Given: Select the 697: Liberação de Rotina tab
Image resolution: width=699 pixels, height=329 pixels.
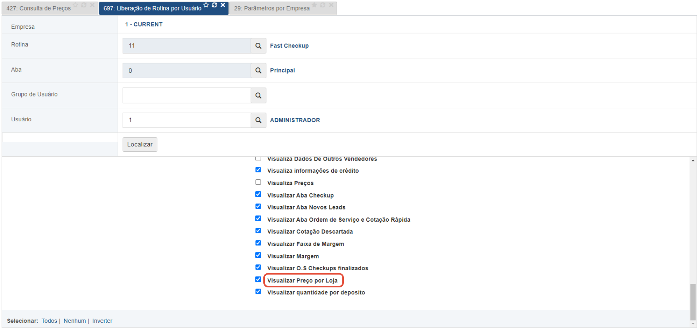Looking at the screenshot, I should click(152, 8).
